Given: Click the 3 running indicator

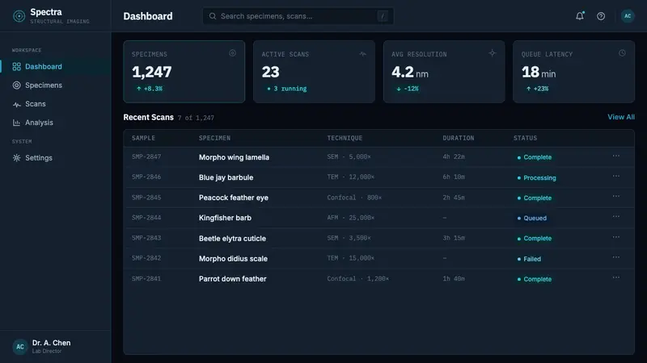Looking at the screenshot, I should (287, 89).
